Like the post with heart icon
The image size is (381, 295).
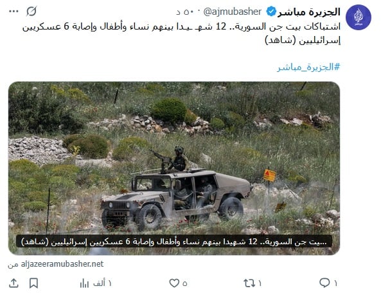click(x=174, y=283)
